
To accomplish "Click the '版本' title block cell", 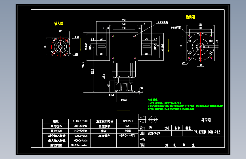I will [177, 128].
